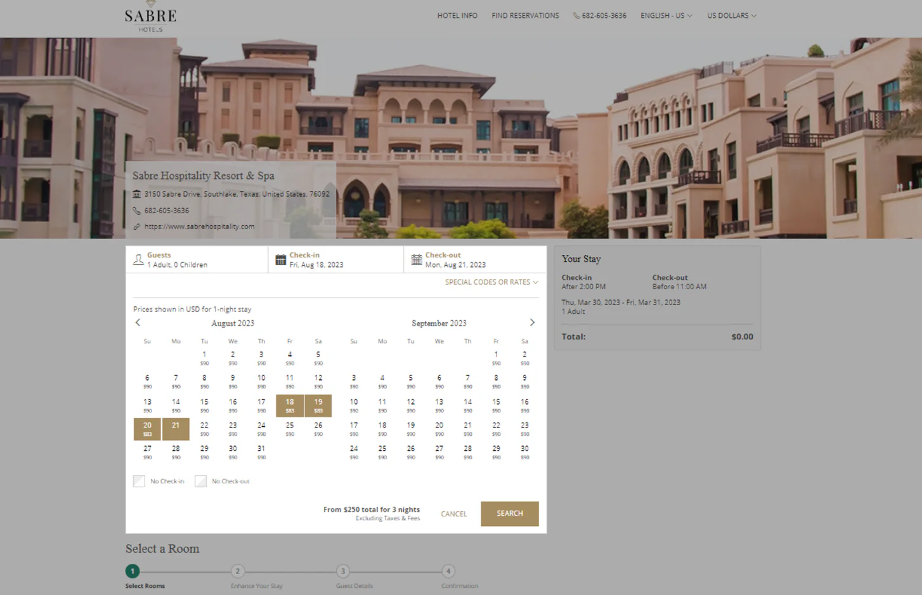Click 'August 2023' month heading
Image resolution: width=922 pixels, height=595 pixels.
pyautogui.click(x=233, y=324)
